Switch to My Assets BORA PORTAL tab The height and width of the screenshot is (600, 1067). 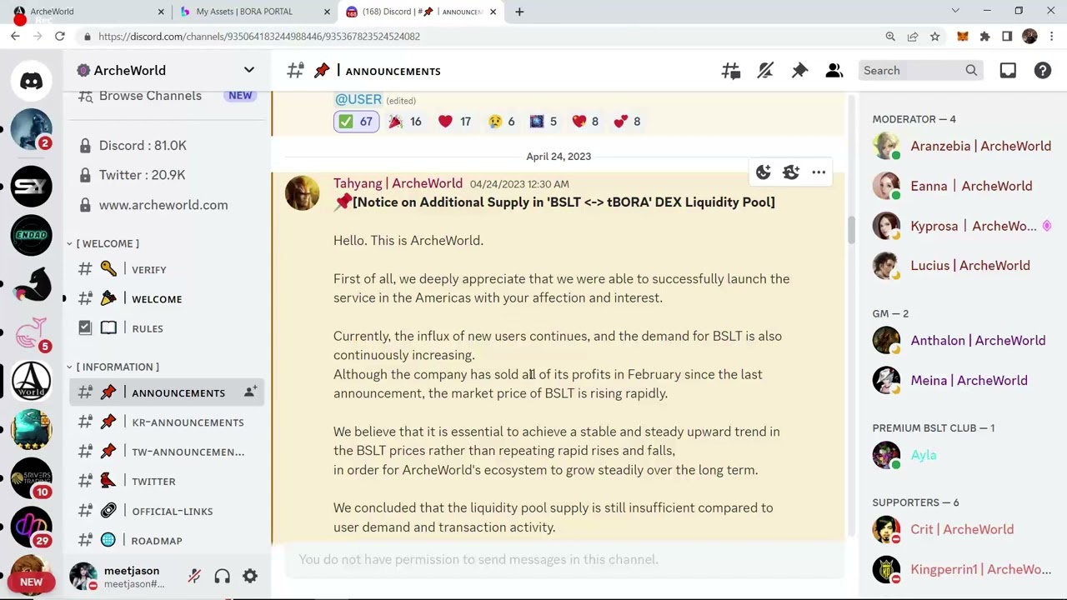pos(254,12)
